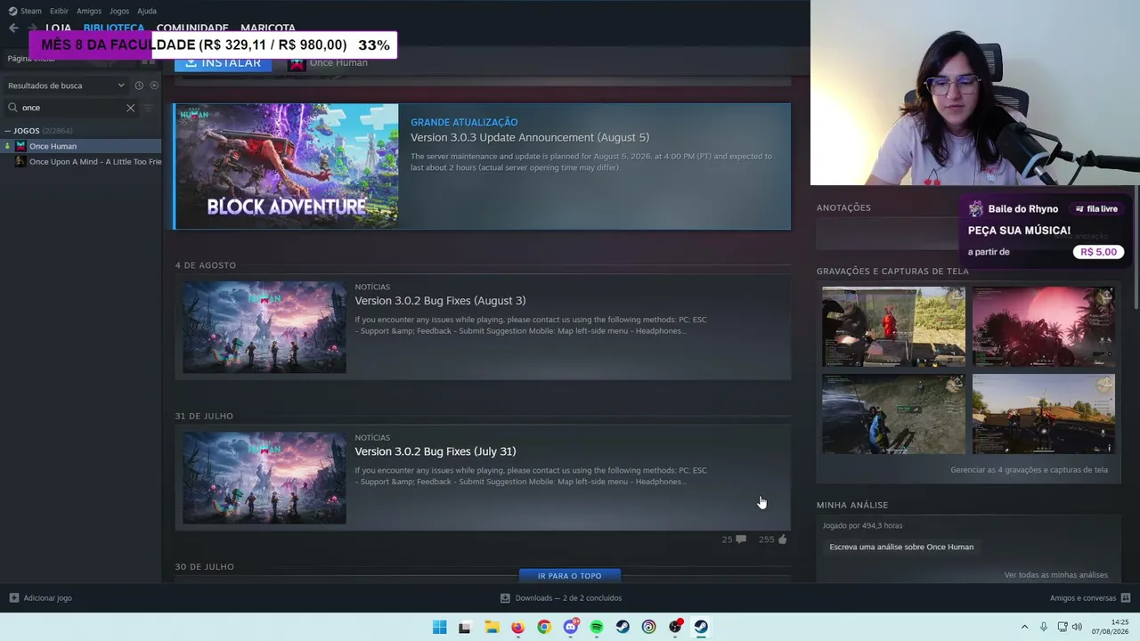
Task: Open friends and chat icon
Action: pyautogui.click(x=1126, y=598)
